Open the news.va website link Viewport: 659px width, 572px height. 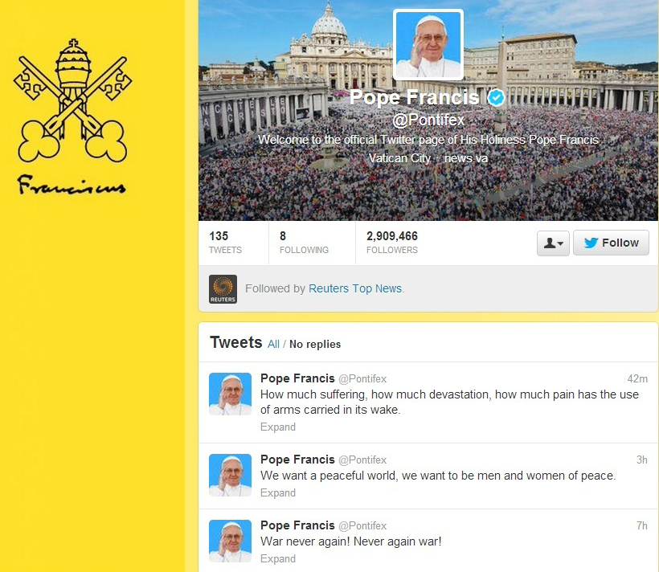coord(465,158)
